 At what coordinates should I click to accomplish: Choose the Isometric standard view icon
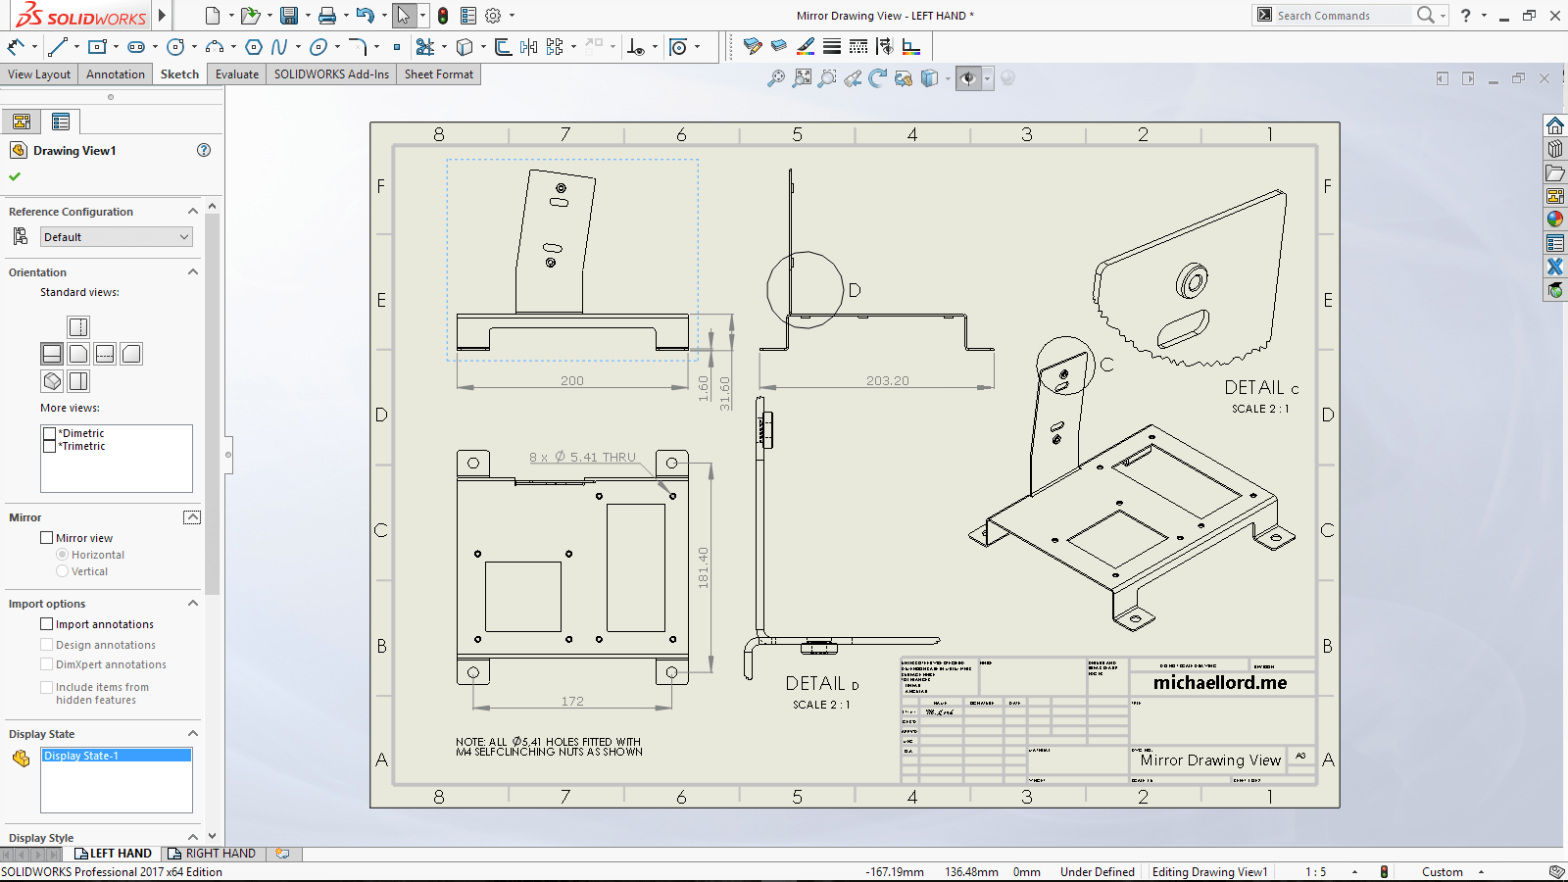point(53,381)
